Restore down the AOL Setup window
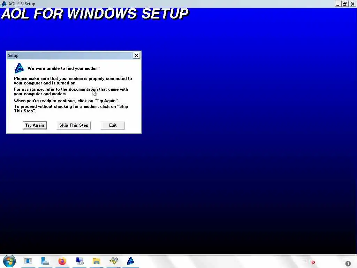Screen dimensions: 357x268 click(x=345, y=3)
